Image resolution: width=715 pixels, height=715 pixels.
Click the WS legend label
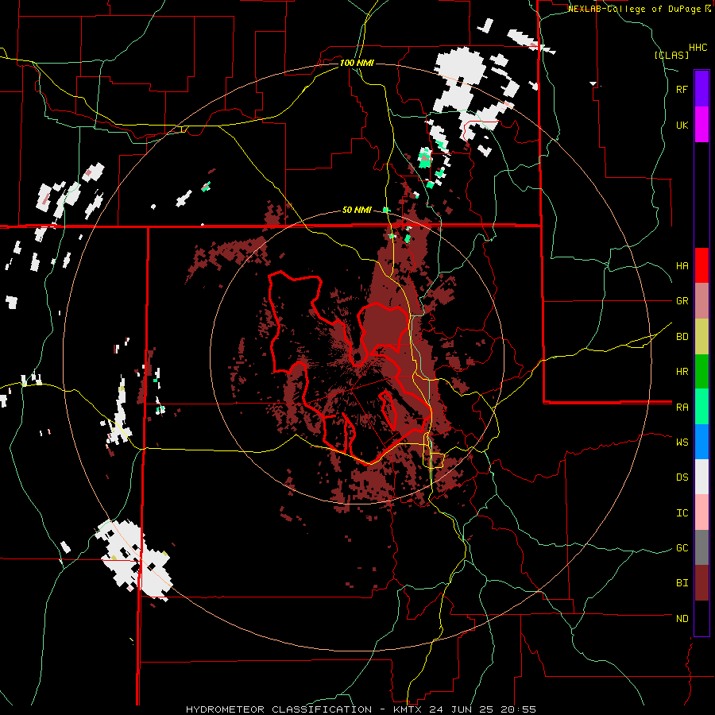[x=682, y=442]
